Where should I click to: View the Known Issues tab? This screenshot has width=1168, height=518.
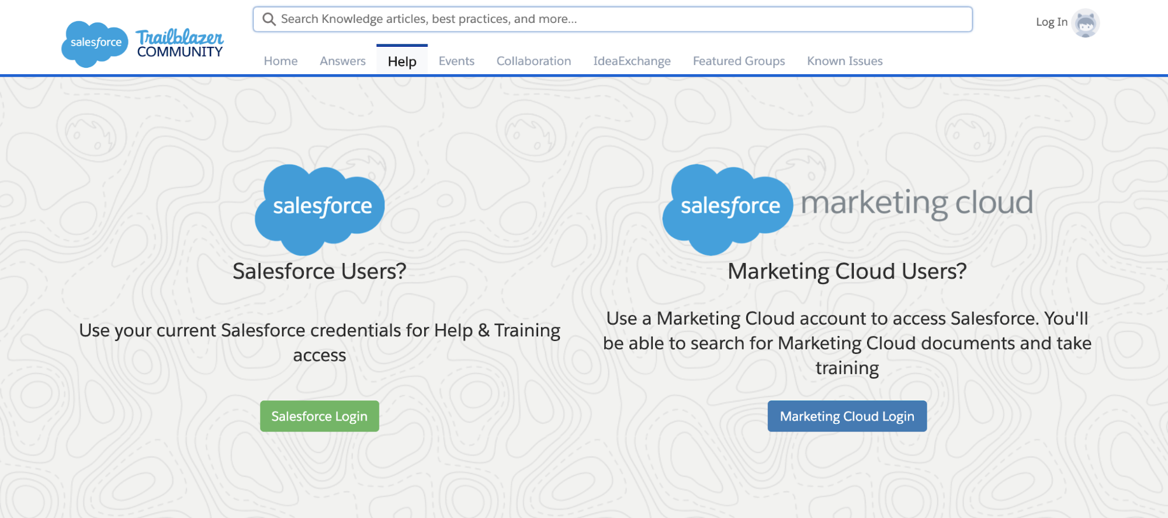tap(844, 61)
